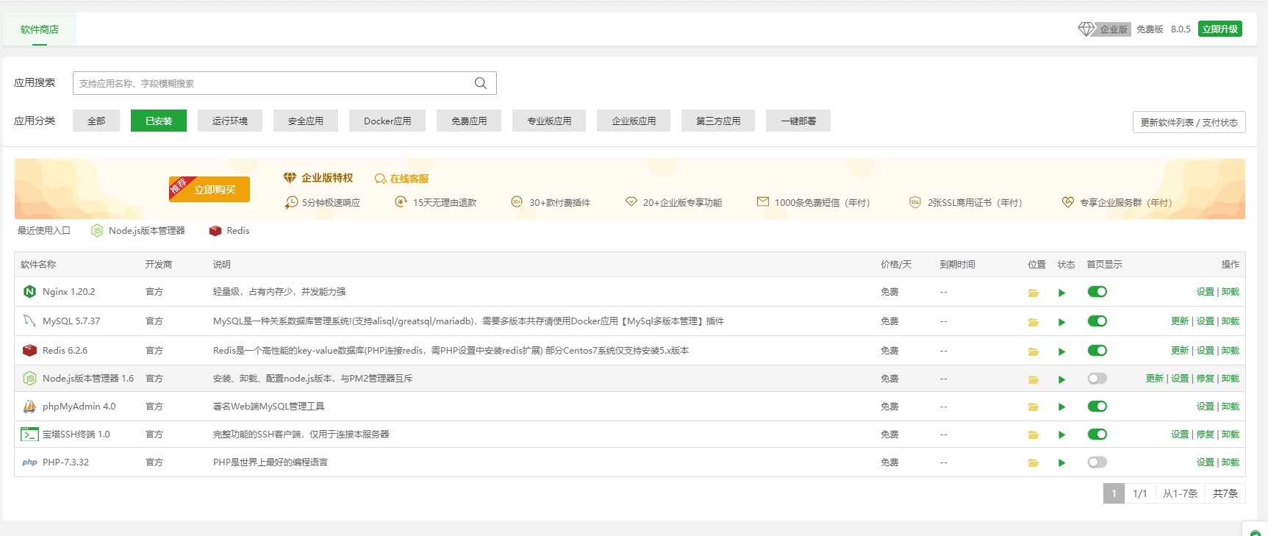This screenshot has height=536, width=1268.
Task: Click the 立即升级 button
Action: point(1220,29)
